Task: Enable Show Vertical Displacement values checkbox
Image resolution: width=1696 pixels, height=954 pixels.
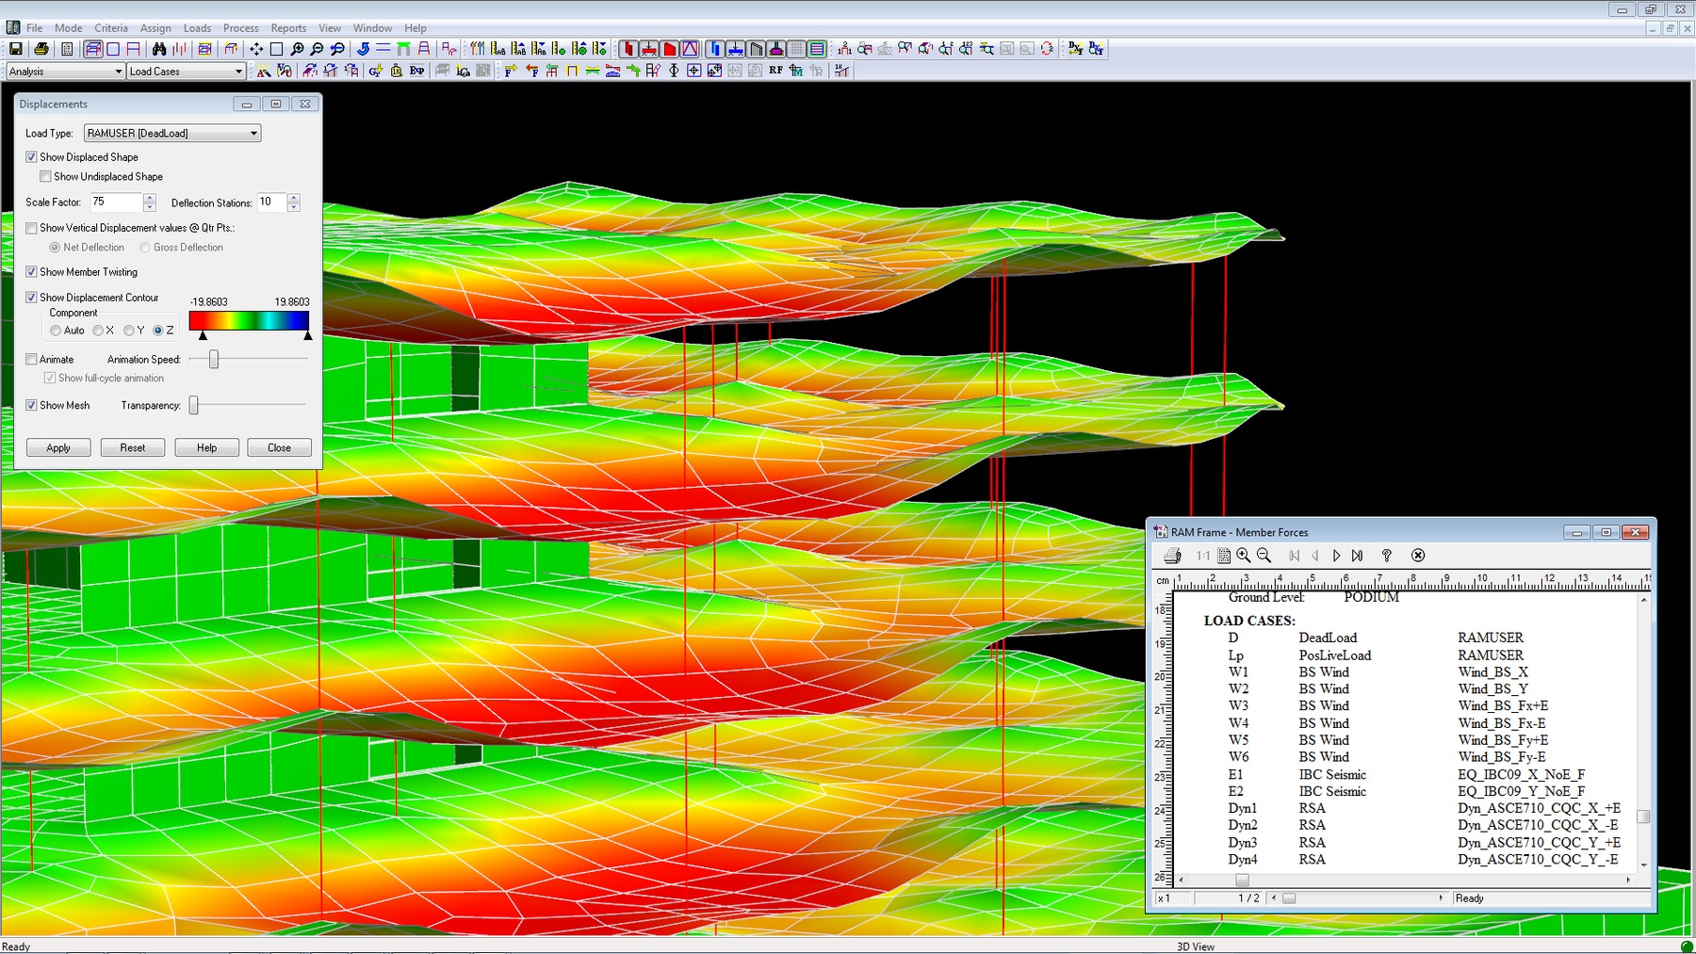Action: [x=31, y=228]
